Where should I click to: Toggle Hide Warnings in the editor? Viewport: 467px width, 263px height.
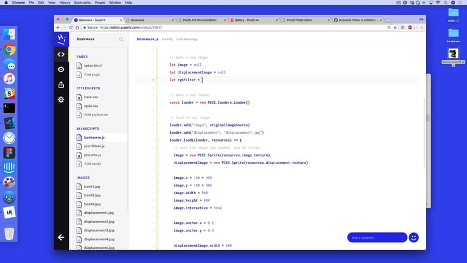pos(187,40)
